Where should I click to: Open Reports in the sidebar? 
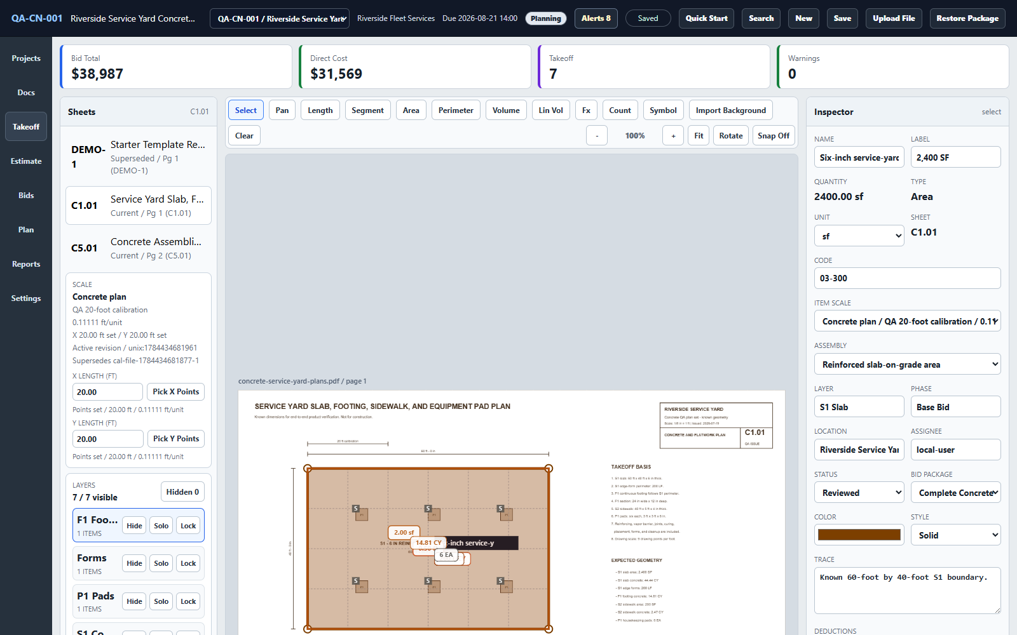point(26,264)
